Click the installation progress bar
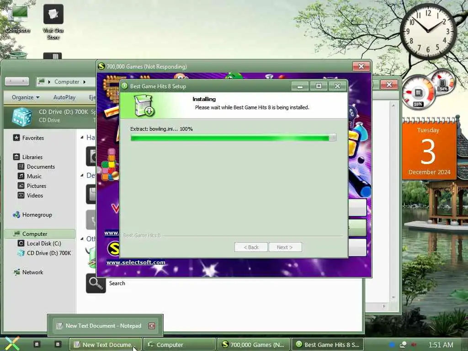Image resolution: width=468 pixels, height=351 pixels. click(234, 138)
